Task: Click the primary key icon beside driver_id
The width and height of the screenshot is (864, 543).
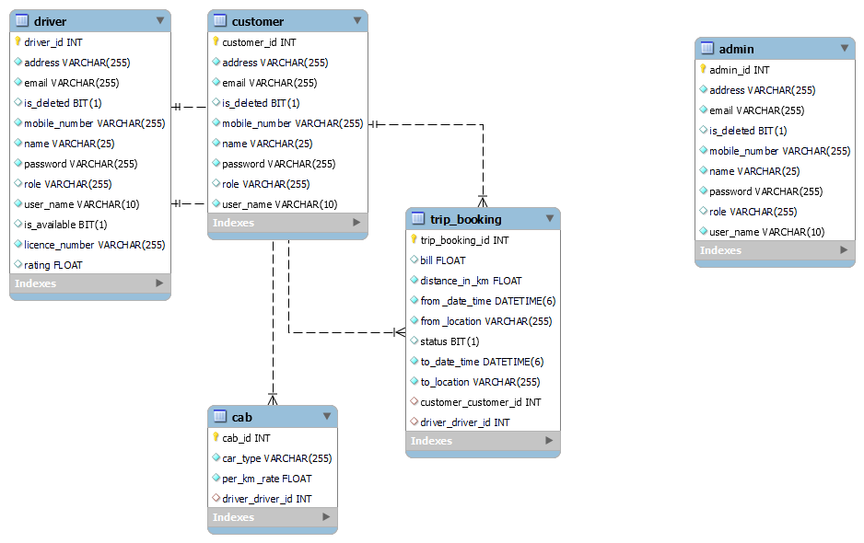Action: pos(18,41)
